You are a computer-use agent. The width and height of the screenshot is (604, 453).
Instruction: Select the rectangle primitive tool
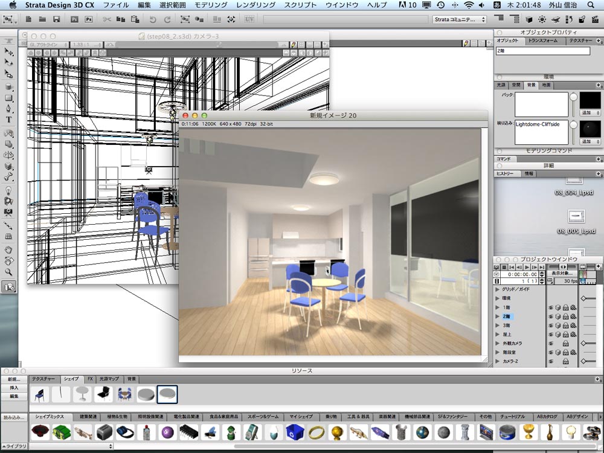(x=8, y=98)
